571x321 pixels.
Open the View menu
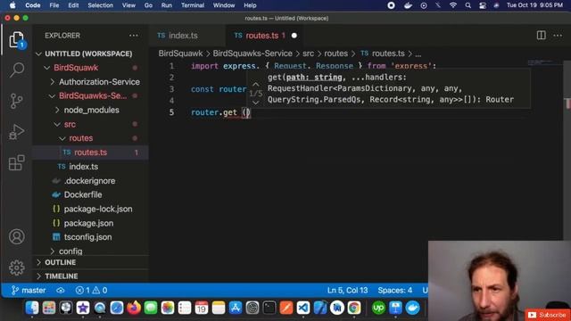(x=128, y=5)
